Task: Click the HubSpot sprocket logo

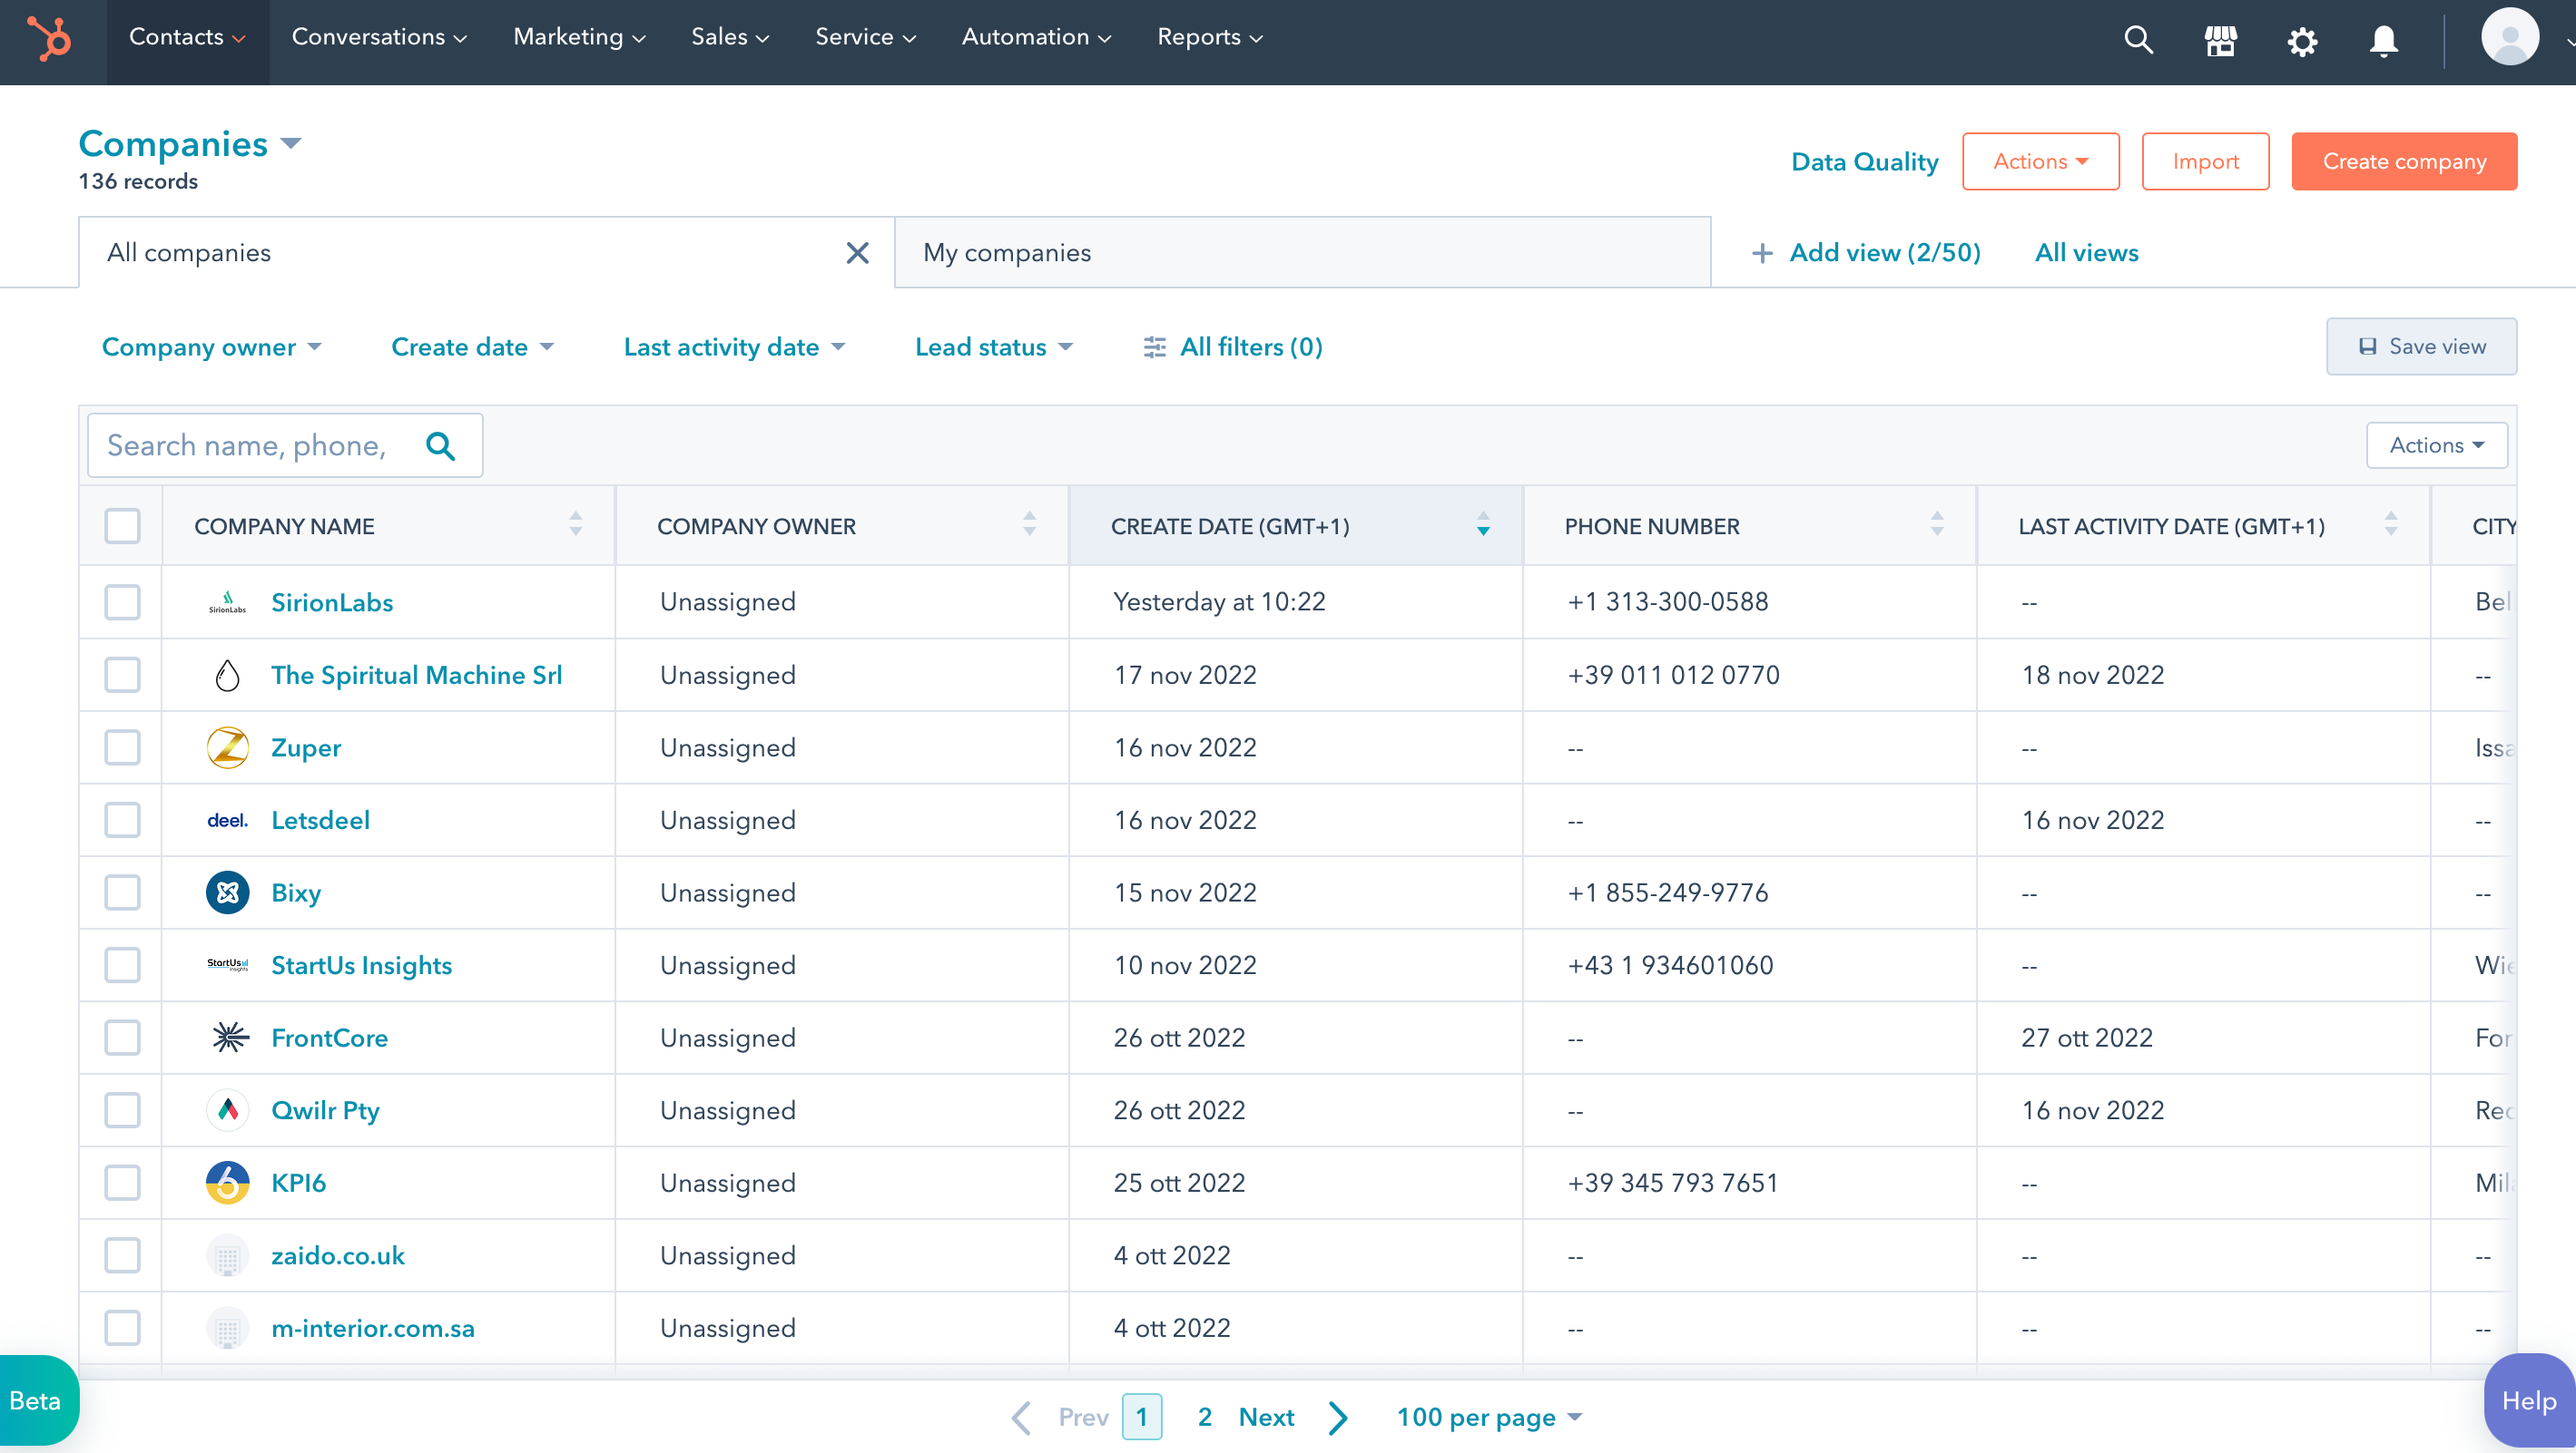Action: (49, 39)
